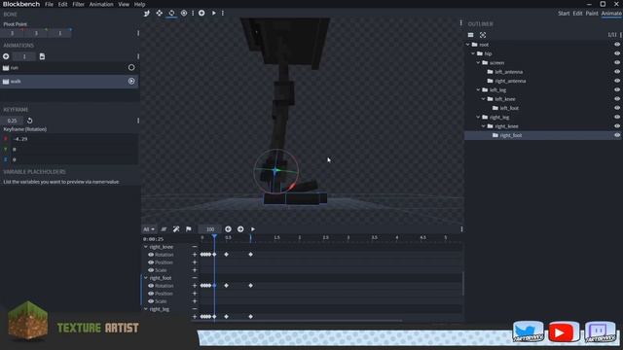
Task: Jump to next keyframe in timeline toolbar
Action: 240,229
